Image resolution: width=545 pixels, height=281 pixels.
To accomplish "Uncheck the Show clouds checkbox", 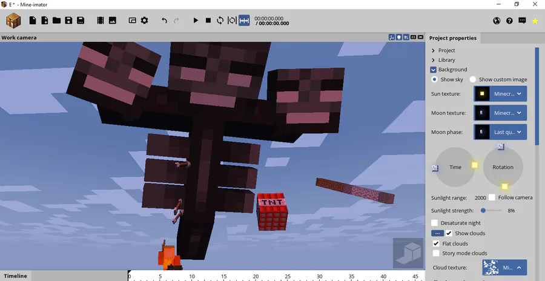I will point(449,233).
